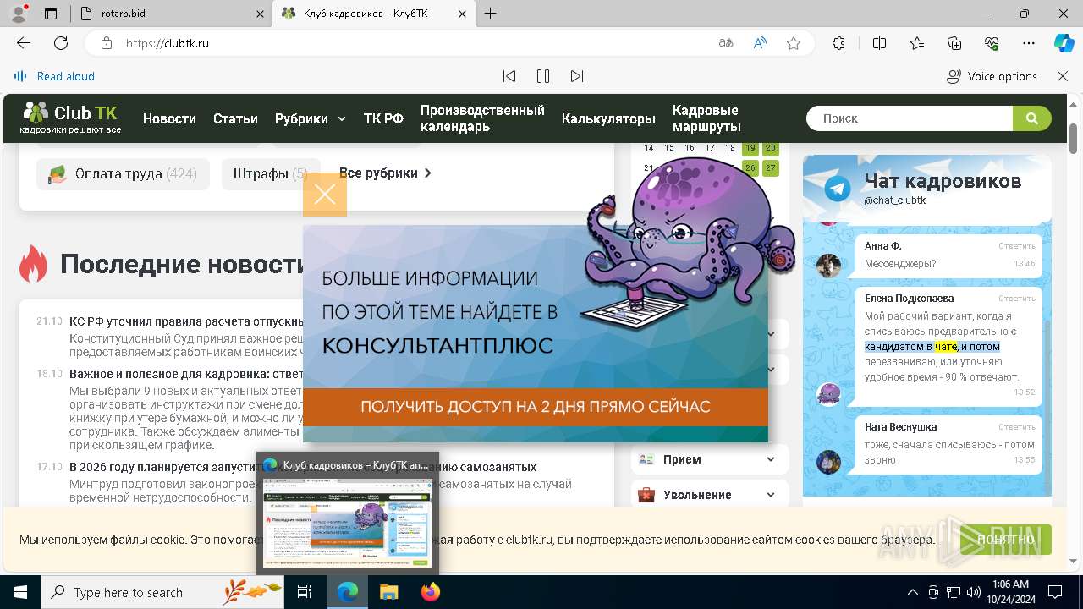Click Получить доступ на 2 дня button
1083x609 pixels.
(536, 407)
